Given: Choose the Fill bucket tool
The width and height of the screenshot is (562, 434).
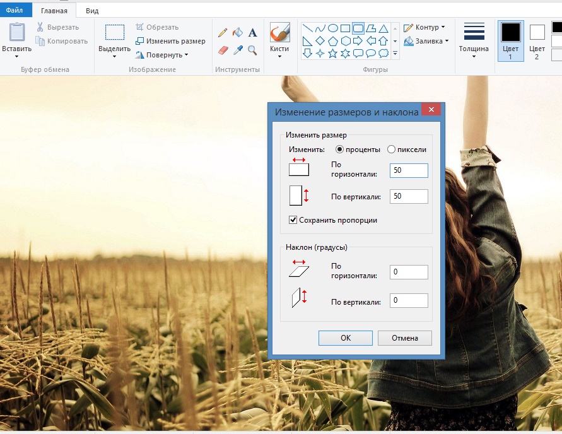Looking at the screenshot, I should point(237,33).
